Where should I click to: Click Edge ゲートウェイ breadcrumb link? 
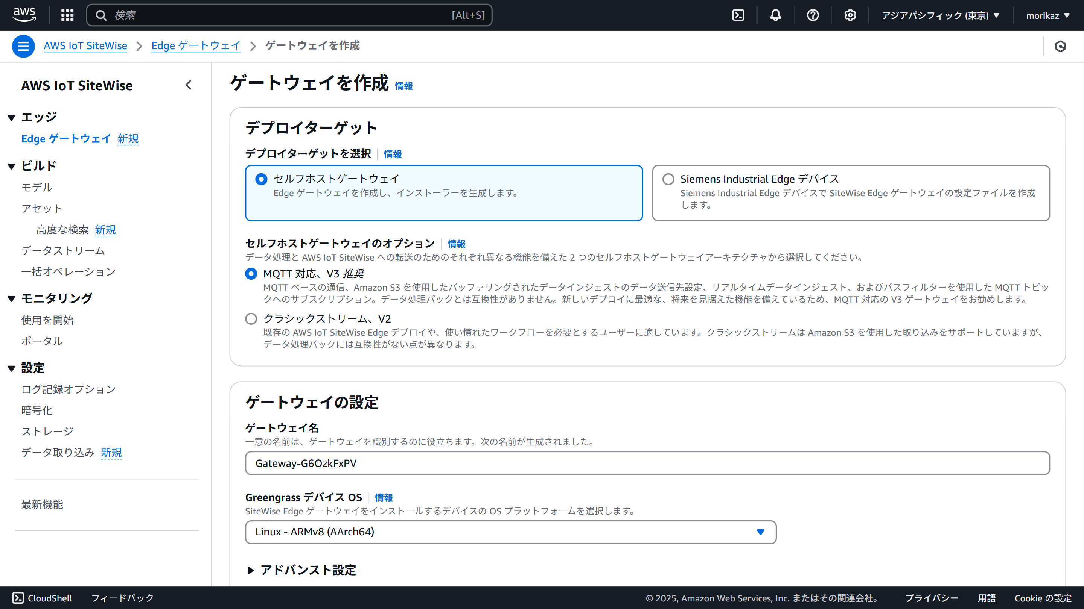(196, 46)
